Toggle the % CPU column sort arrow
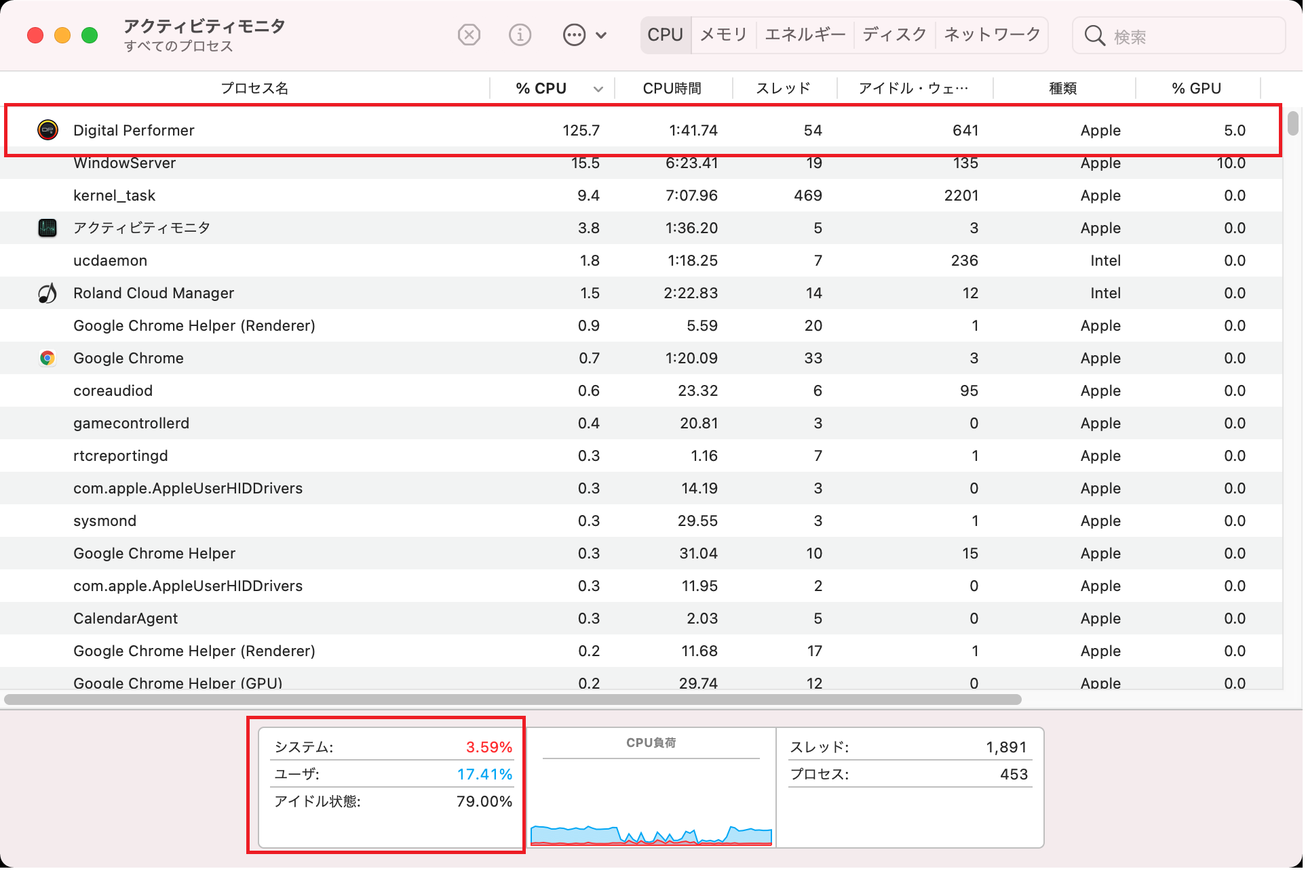1306x871 pixels. pyautogui.click(x=600, y=89)
